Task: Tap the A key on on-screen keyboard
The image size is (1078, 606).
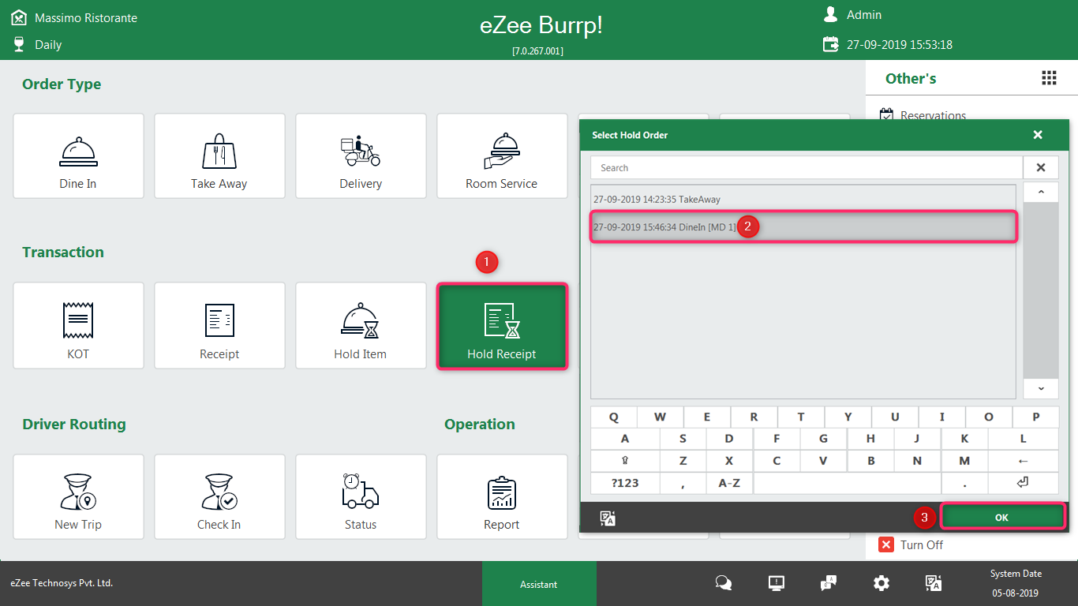Action: [x=625, y=439]
